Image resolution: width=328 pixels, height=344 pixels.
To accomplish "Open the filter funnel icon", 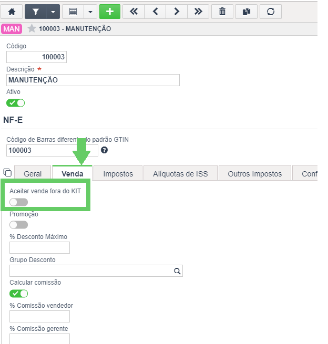I will click(36, 12).
